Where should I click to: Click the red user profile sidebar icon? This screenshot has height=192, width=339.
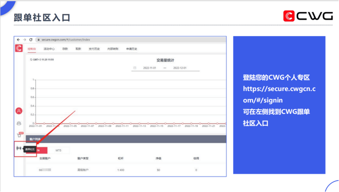19,111
